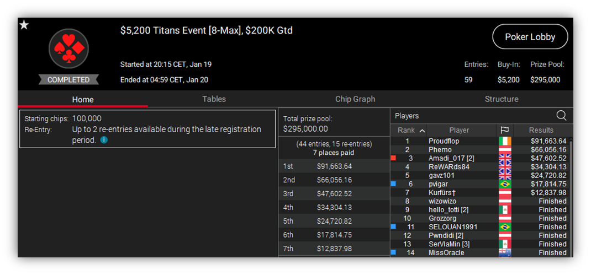Click the players search magnifier icon

click(x=561, y=116)
